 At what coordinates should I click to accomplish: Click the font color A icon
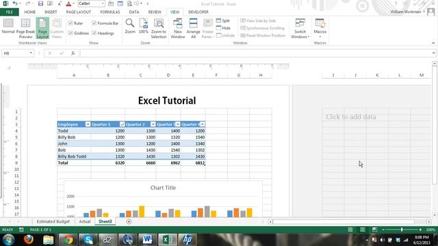point(68,3)
